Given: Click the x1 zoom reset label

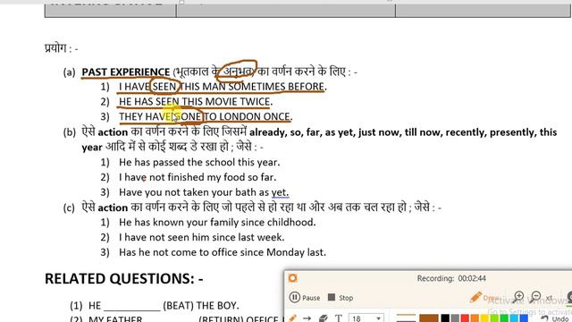Looking at the screenshot, I should point(548,298).
